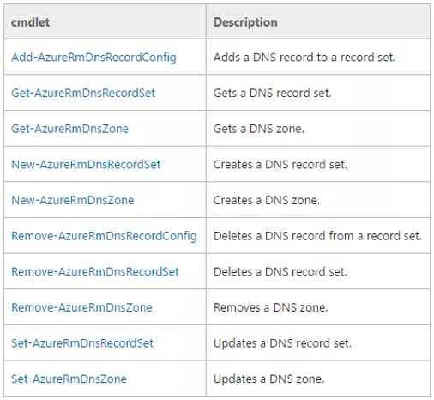Select the Remove-AzureRmDnsZone link
Screen dimensions: 434x400
coord(81,307)
